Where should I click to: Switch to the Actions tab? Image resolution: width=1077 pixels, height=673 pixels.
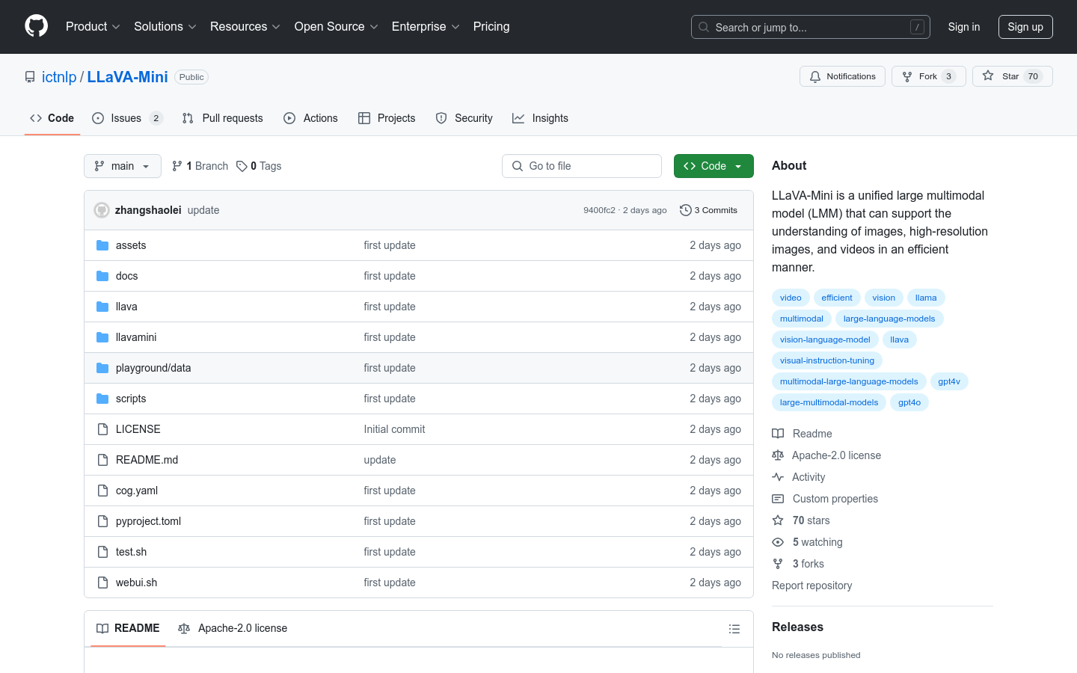(310, 118)
